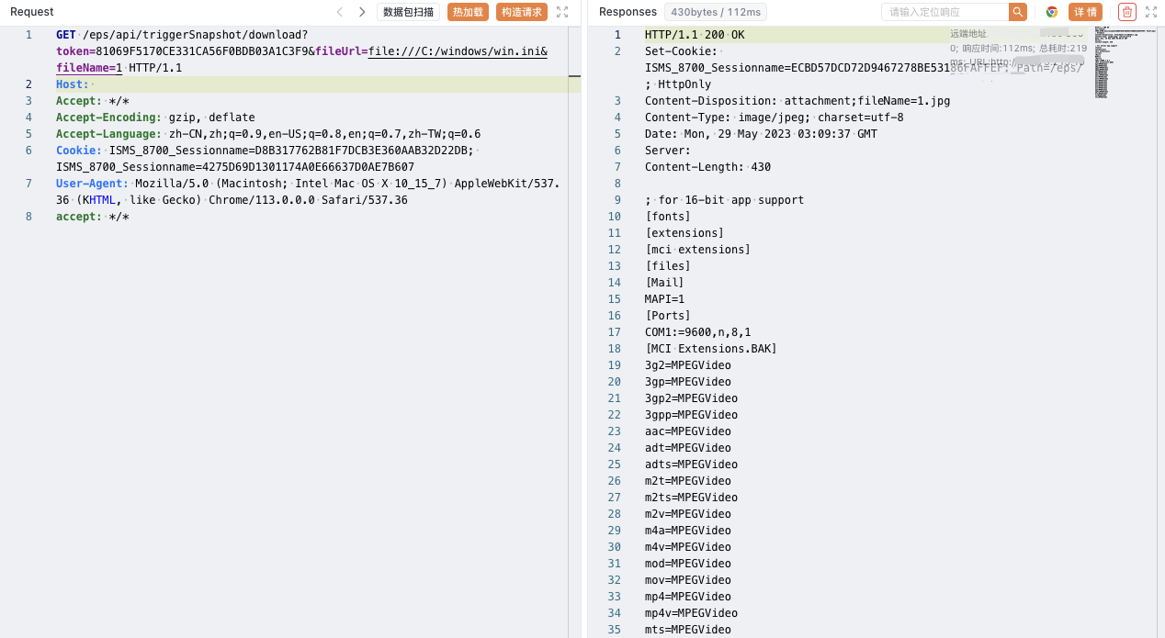This screenshot has width=1165, height=638.
Task: Click the fileName=1 parameter
Action: (x=89, y=68)
